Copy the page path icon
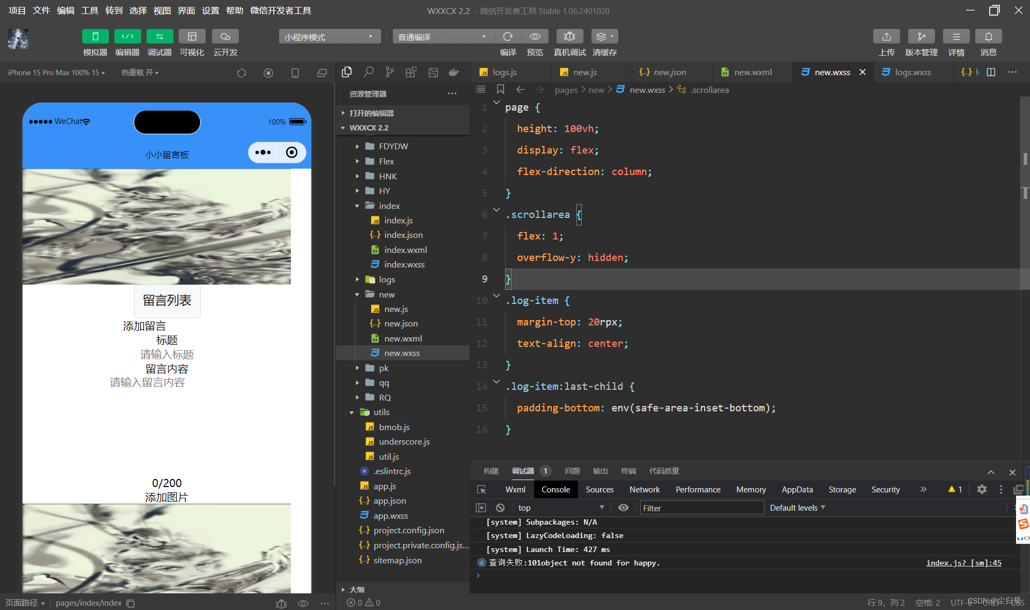1030x610 pixels. [130, 603]
